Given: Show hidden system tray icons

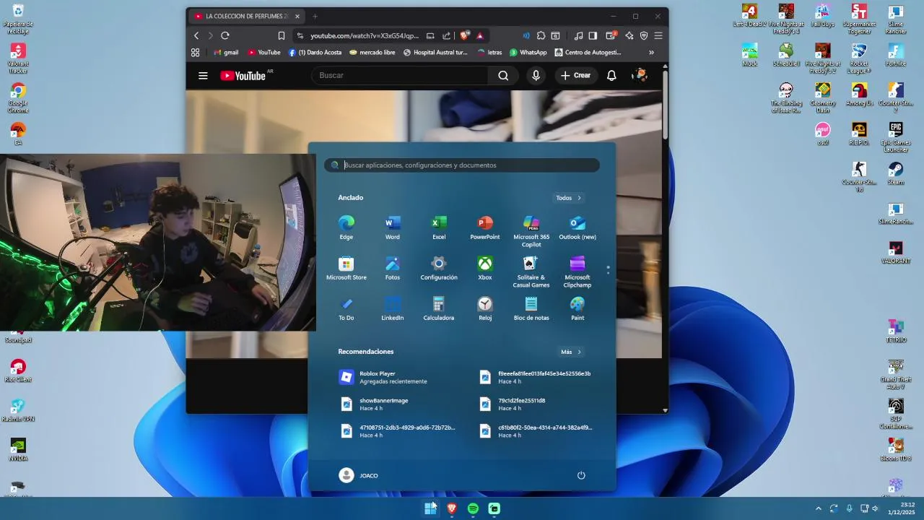Looking at the screenshot, I should click(818, 508).
